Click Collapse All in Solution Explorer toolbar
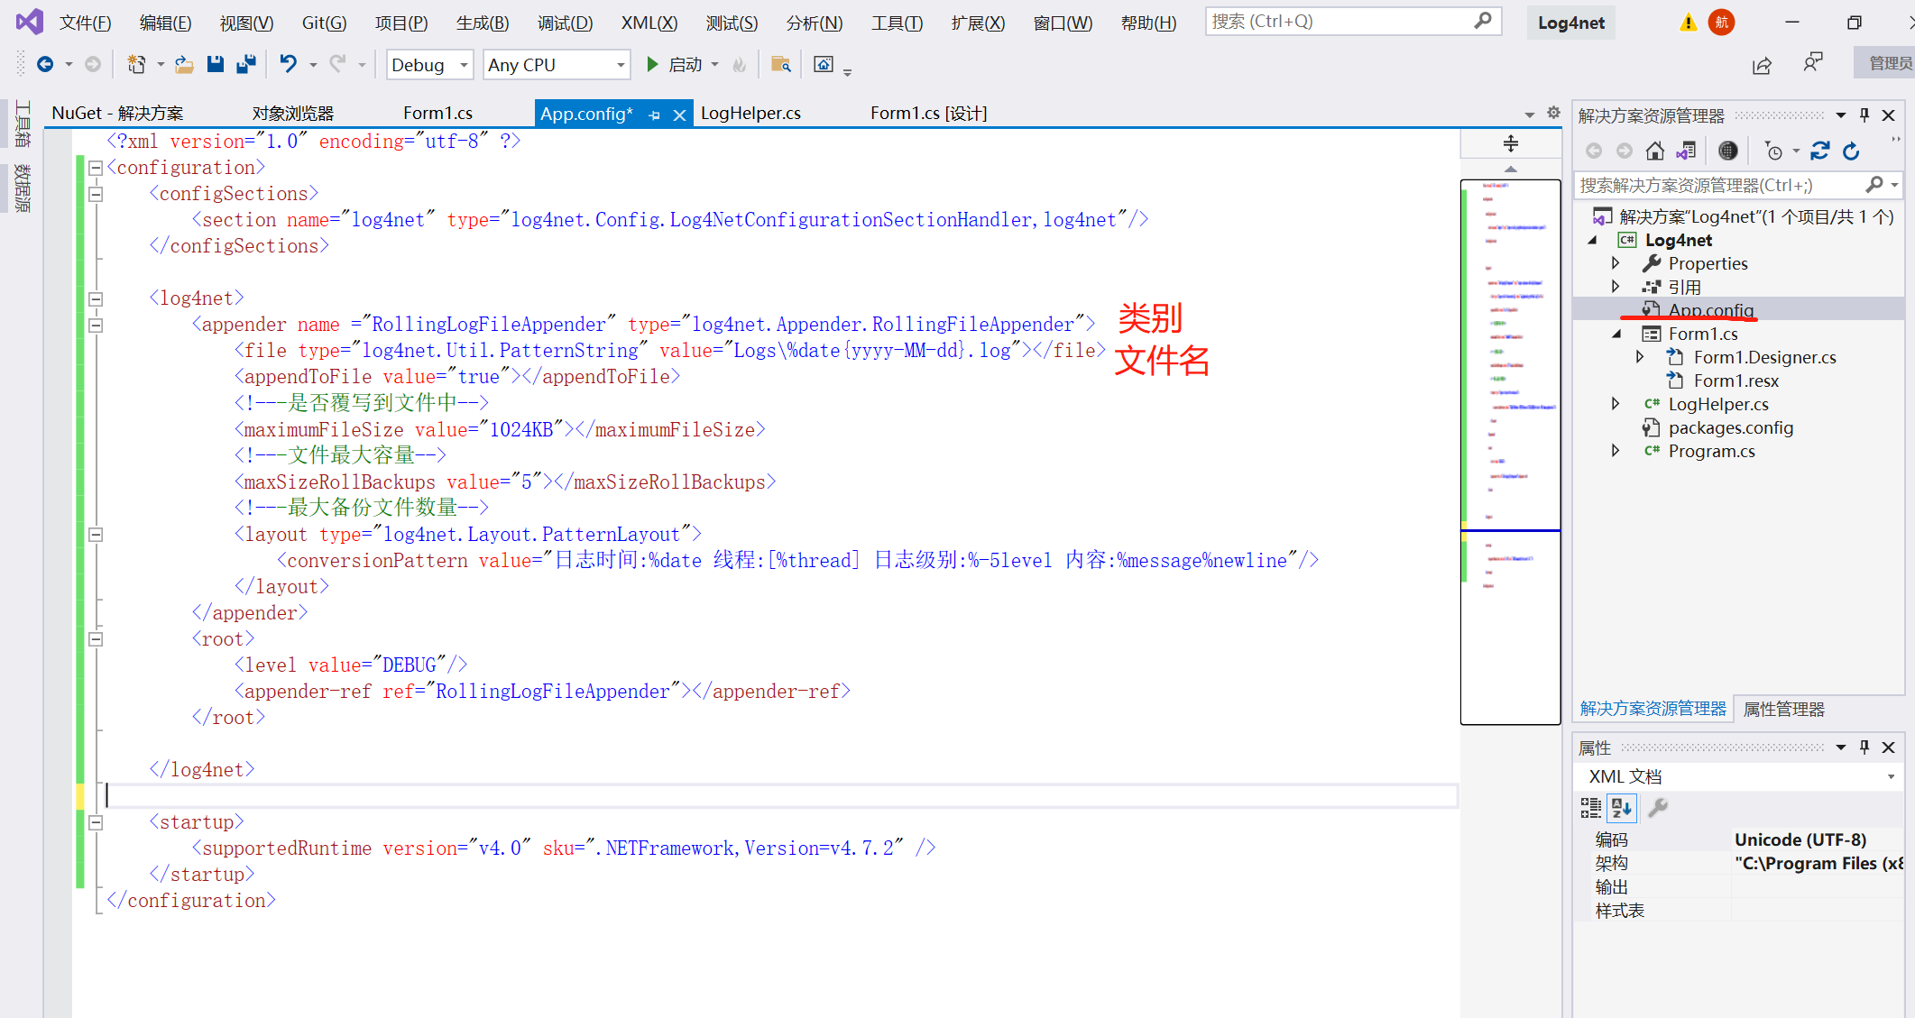 click(x=1821, y=151)
